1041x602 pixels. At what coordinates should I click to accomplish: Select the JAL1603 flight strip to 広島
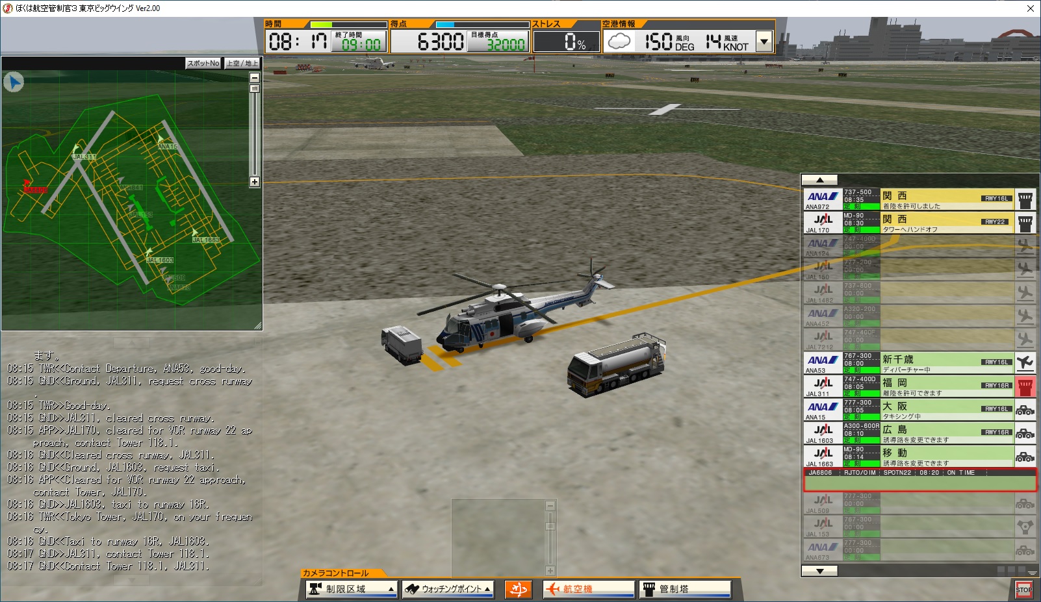[x=919, y=433]
